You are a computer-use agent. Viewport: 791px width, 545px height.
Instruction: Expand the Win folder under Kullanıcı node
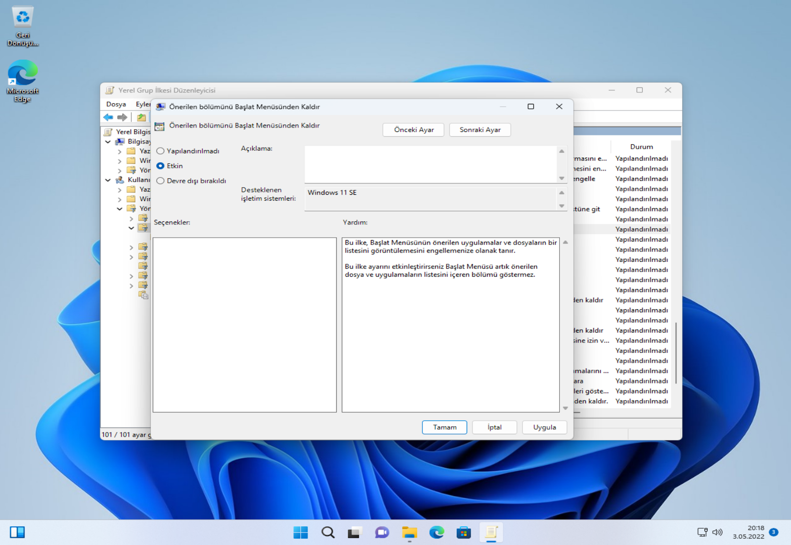tap(120, 200)
